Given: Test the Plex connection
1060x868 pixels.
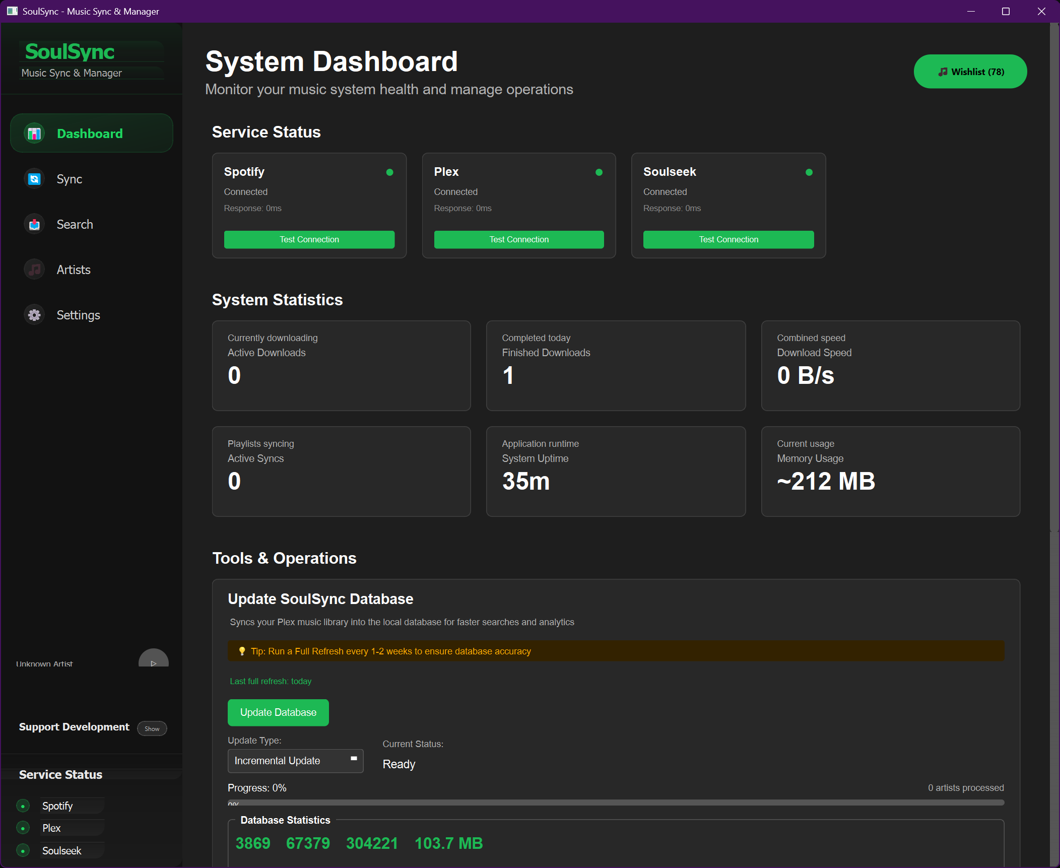Looking at the screenshot, I should click(x=519, y=239).
